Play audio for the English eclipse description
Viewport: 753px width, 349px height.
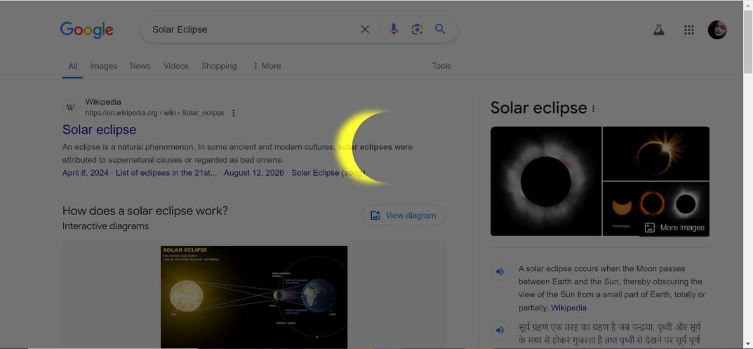coord(499,271)
